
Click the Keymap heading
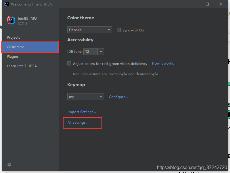coord(76,85)
